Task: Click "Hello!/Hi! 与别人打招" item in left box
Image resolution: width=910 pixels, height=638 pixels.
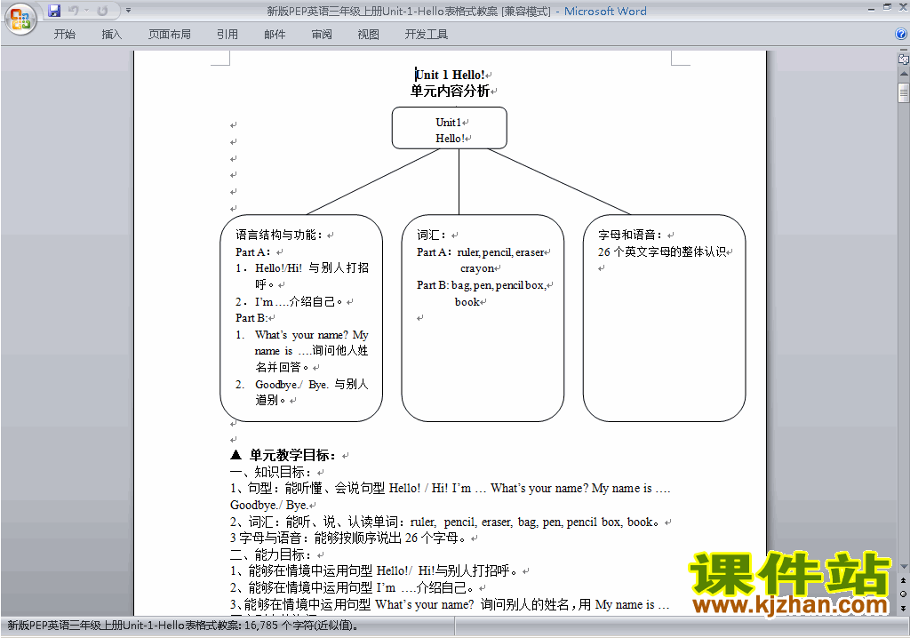Action: 302,267
